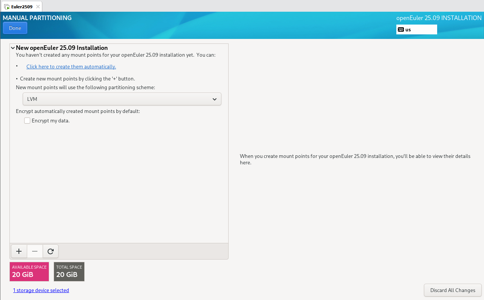Click the Done button
The height and width of the screenshot is (300, 484).
(x=15, y=28)
